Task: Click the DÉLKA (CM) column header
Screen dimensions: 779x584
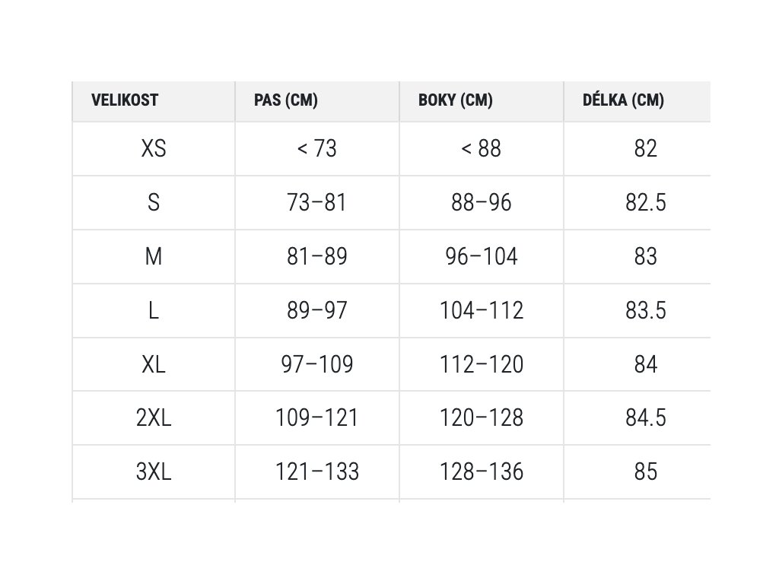Action: pos(624,100)
